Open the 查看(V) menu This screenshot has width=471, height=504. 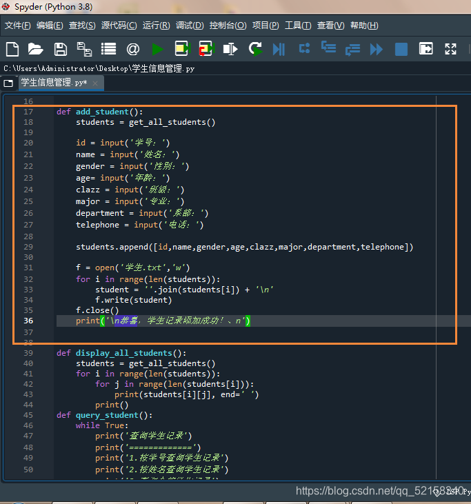click(330, 26)
